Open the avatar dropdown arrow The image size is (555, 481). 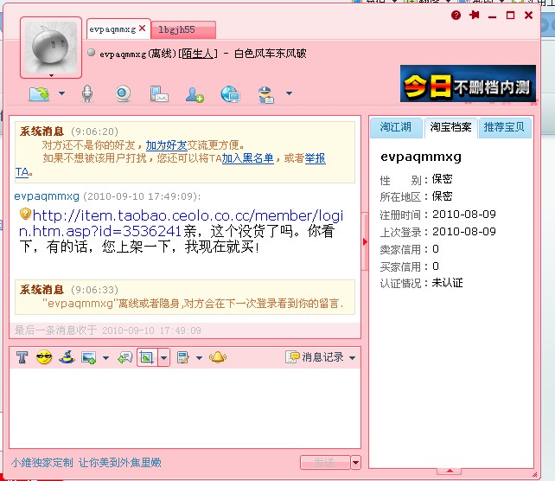point(51,75)
